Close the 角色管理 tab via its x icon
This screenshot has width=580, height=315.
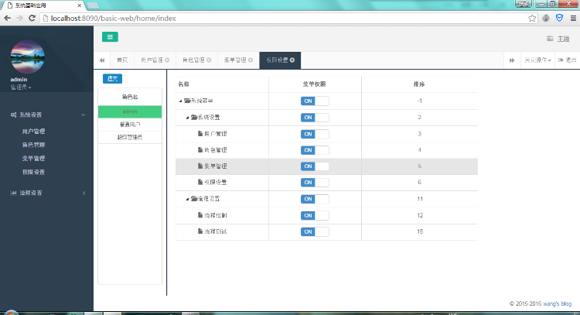tap(209, 60)
